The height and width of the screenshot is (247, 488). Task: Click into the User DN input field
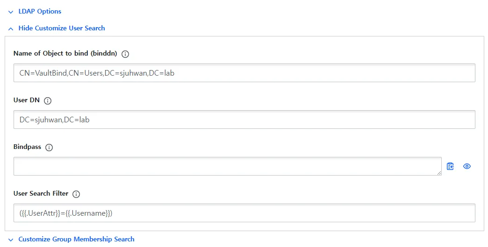click(244, 120)
